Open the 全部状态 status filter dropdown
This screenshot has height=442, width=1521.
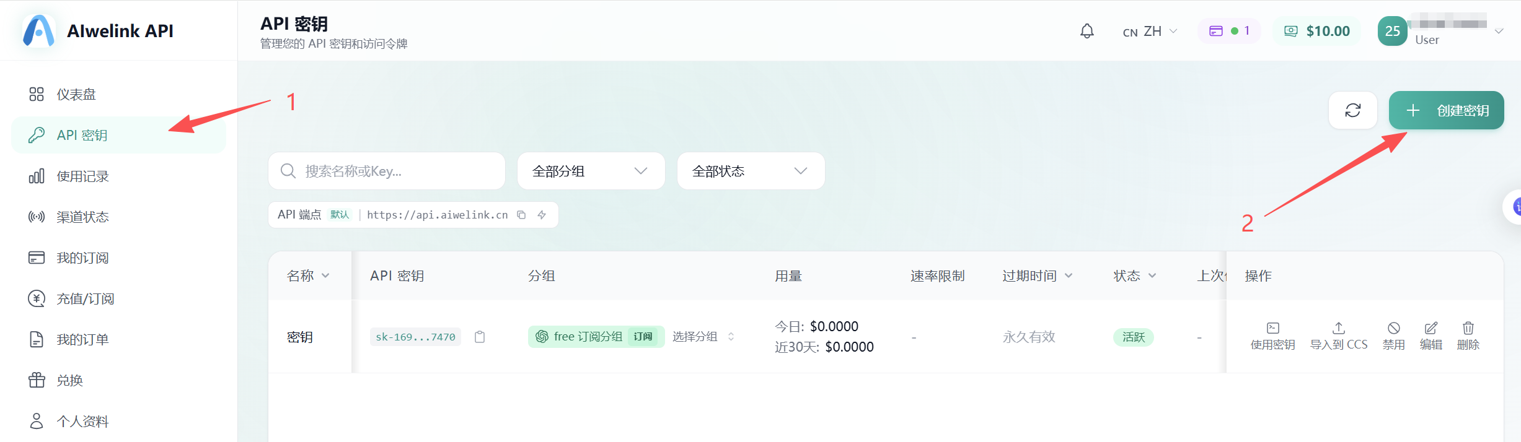coord(751,171)
